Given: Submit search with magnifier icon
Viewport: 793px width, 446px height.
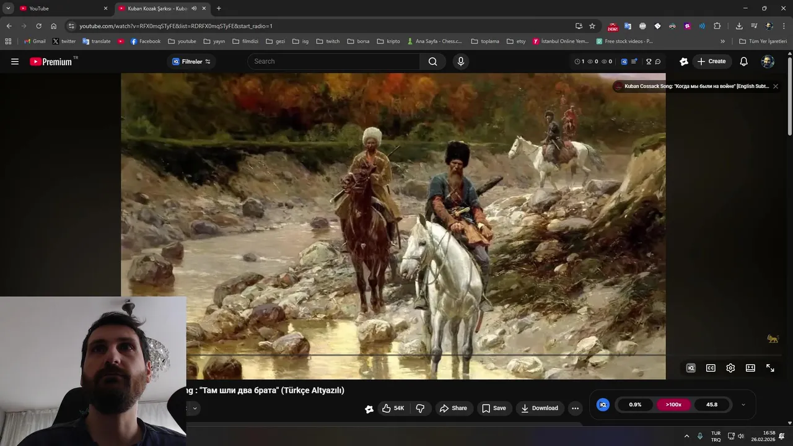Looking at the screenshot, I should [432, 61].
